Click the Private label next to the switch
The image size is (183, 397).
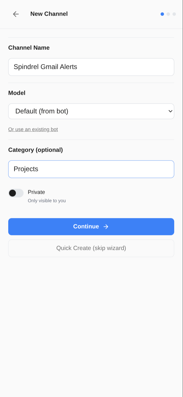coord(36,192)
